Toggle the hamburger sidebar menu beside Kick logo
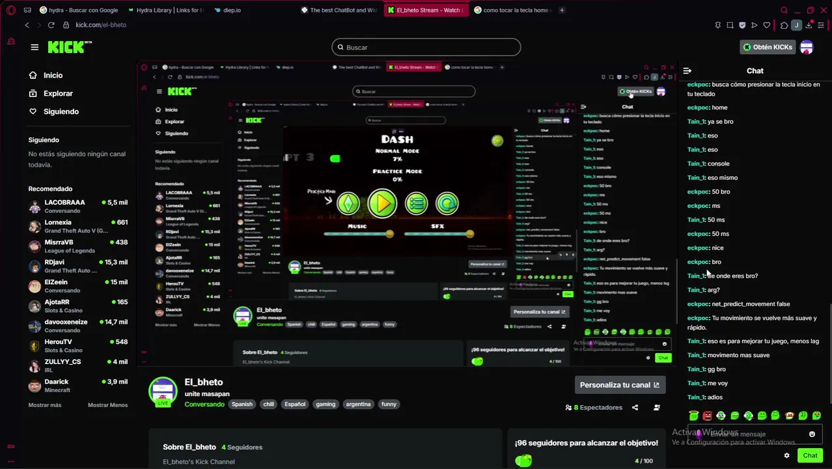Image resolution: width=832 pixels, height=469 pixels. pyautogui.click(x=35, y=47)
